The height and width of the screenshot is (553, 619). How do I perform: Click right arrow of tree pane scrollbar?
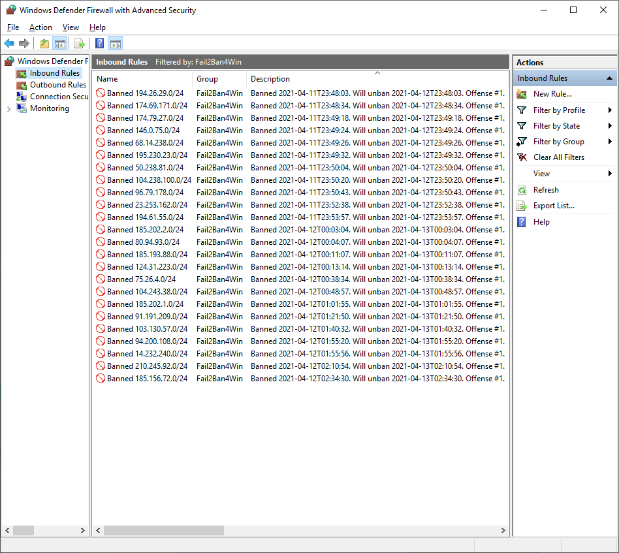(82, 531)
